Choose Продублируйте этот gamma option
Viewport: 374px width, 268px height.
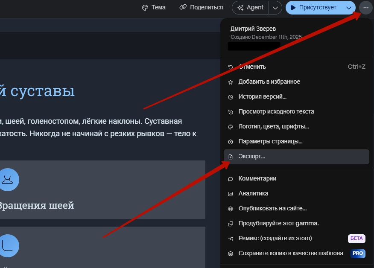[x=278, y=224]
